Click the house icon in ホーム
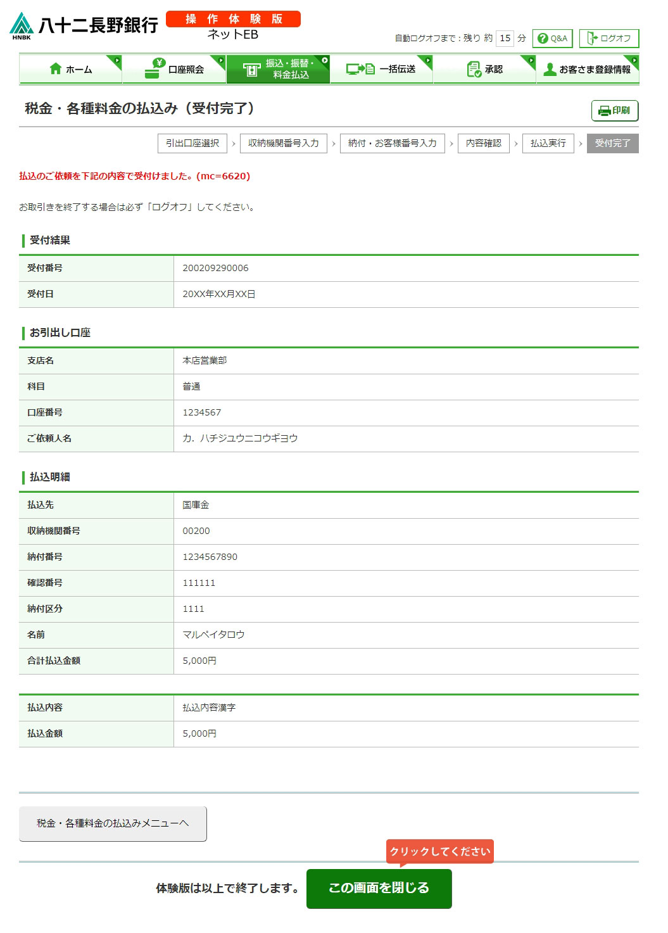This screenshot has width=668, height=933. (x=56, y=69)
